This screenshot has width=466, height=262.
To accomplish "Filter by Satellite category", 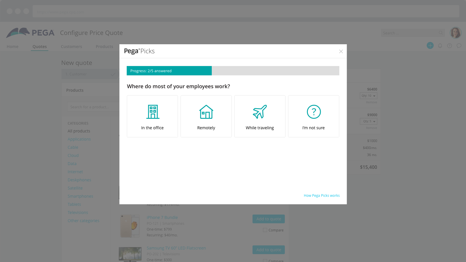I will 75,188.
